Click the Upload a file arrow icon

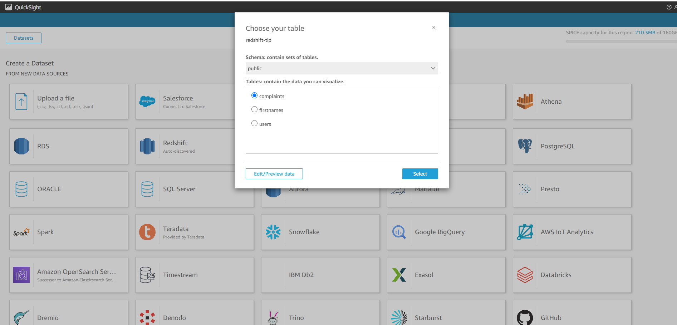coord(21,102)
